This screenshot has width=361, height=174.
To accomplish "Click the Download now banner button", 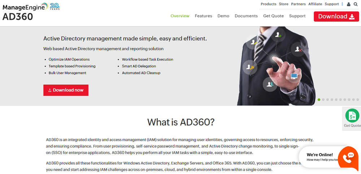I will 66,90.
